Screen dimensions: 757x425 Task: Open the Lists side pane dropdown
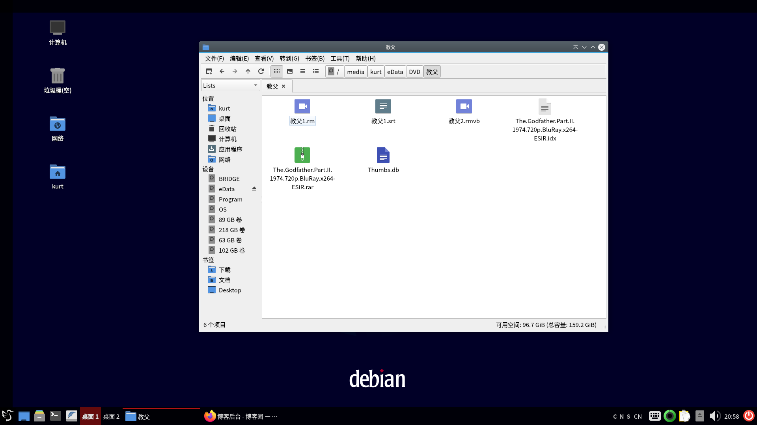tap(230, 85)
